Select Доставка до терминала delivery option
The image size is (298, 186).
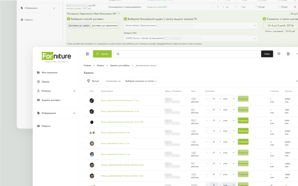(104, 26)
